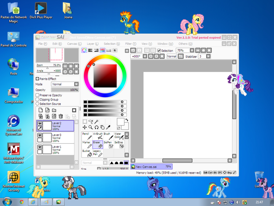
Task: Create a new linework layer
Action: coord(47,110)
